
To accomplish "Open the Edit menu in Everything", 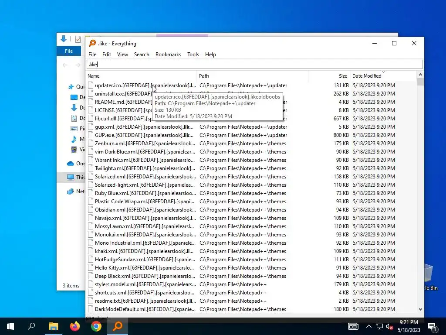I will pos(107,55).
